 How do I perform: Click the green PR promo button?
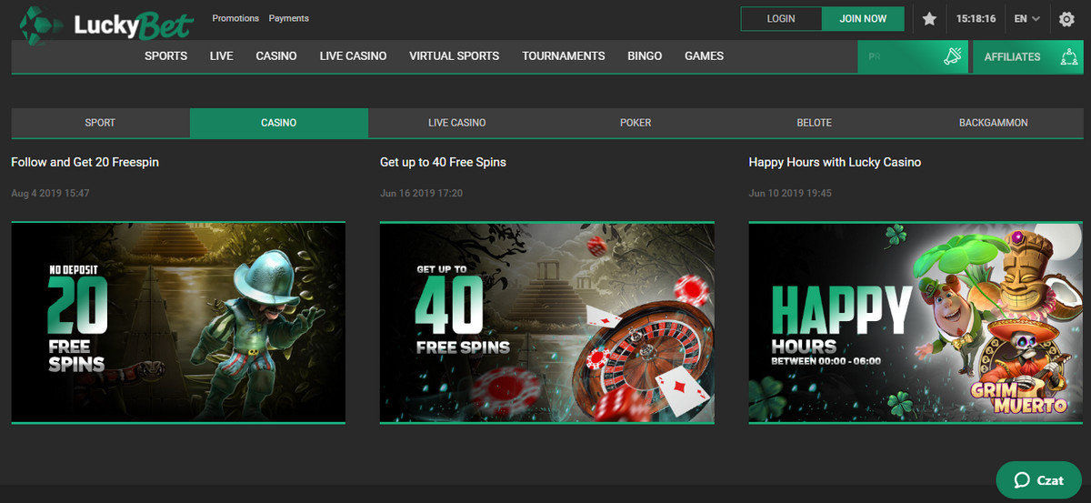[x=913, y=56]
